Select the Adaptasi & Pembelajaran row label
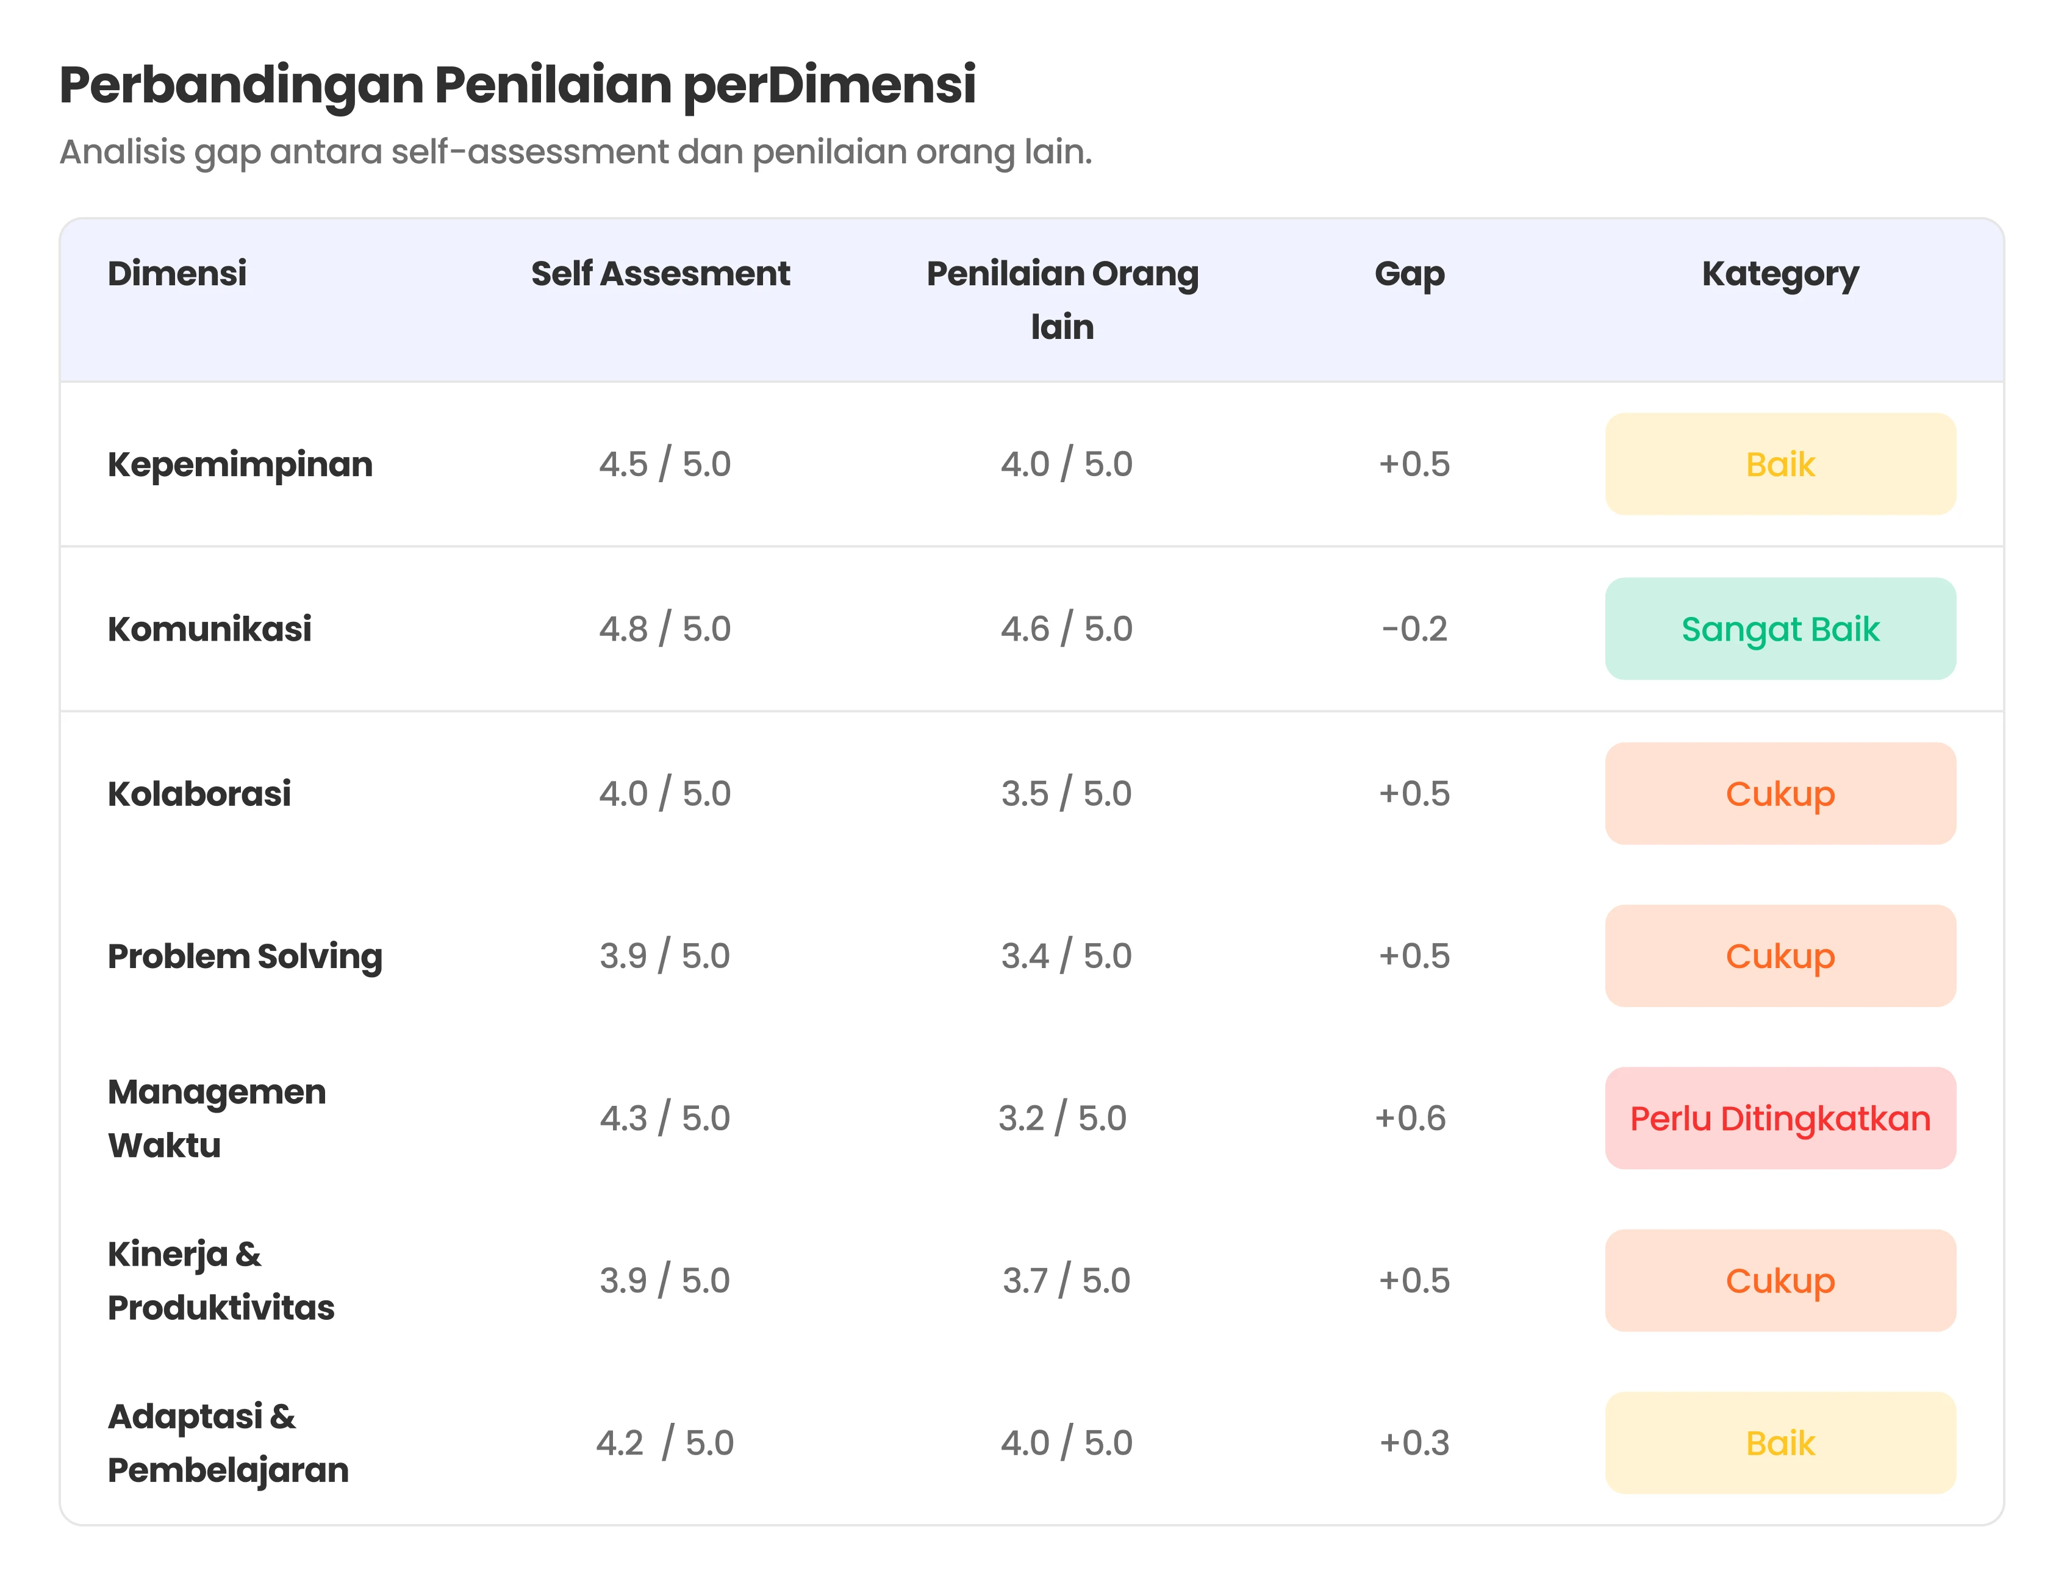The width and height of the screenshot is (2064, 1585). (228, 1442)
